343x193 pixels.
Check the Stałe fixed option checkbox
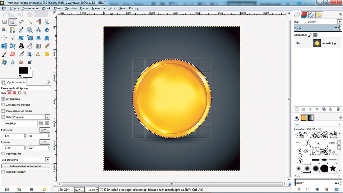(3, 117)
